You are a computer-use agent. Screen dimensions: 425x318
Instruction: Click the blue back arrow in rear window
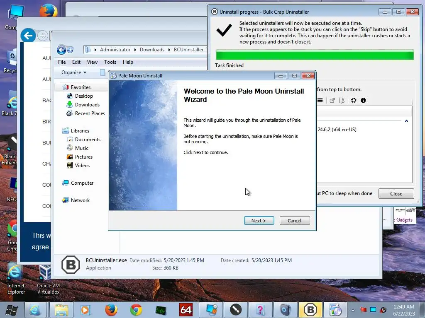pos(28,36)
